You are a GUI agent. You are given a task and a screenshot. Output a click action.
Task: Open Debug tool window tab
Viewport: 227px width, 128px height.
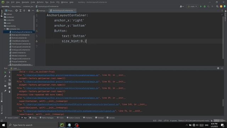tap(33, 118)
